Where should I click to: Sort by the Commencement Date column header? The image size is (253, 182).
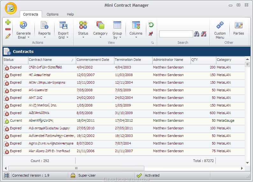click(95, 60)
